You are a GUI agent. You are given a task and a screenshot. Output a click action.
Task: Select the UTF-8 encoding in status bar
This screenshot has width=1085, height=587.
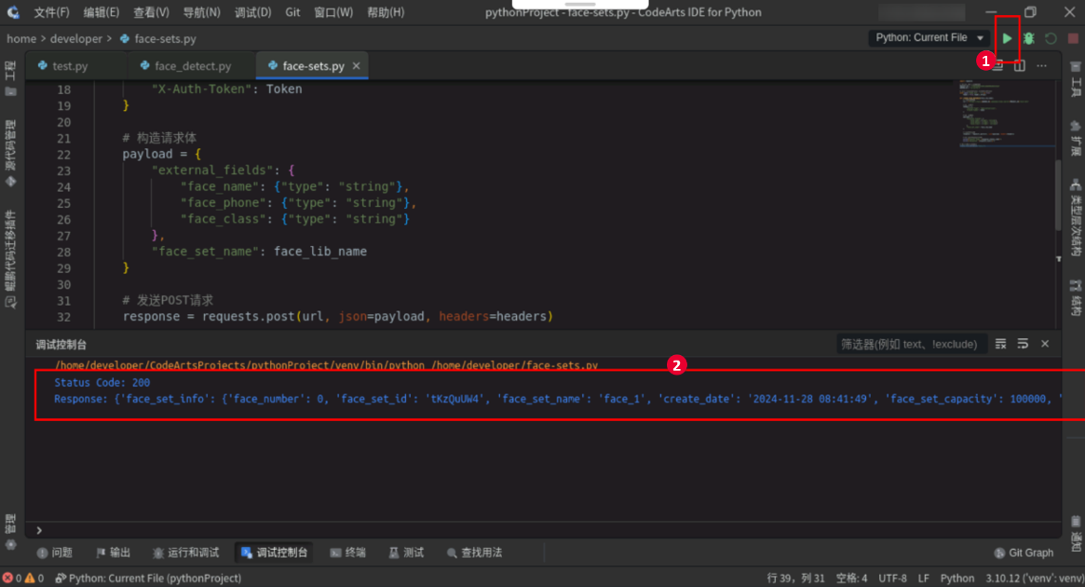892,578
